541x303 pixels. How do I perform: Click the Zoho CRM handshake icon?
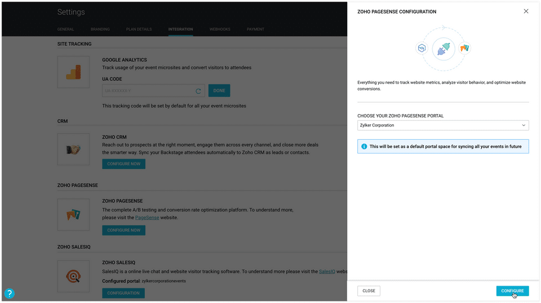tap(73, 149)
